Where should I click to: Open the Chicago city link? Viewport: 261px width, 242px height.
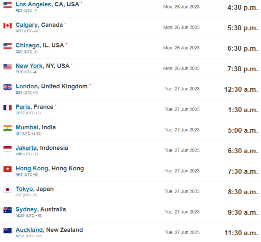(x=27, y=45)
